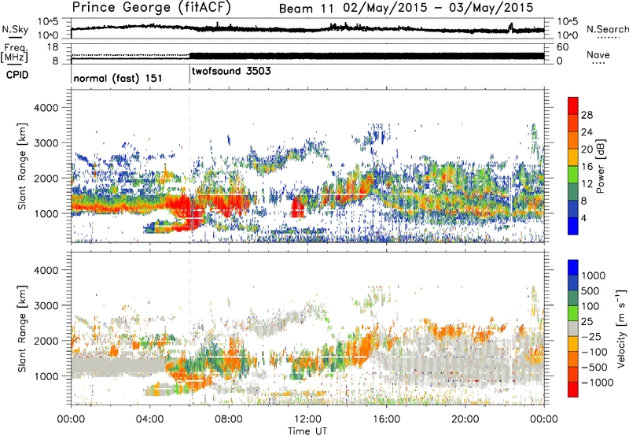Click the date range '02/May/2015 - 03/May/2015'

[438, 8]
